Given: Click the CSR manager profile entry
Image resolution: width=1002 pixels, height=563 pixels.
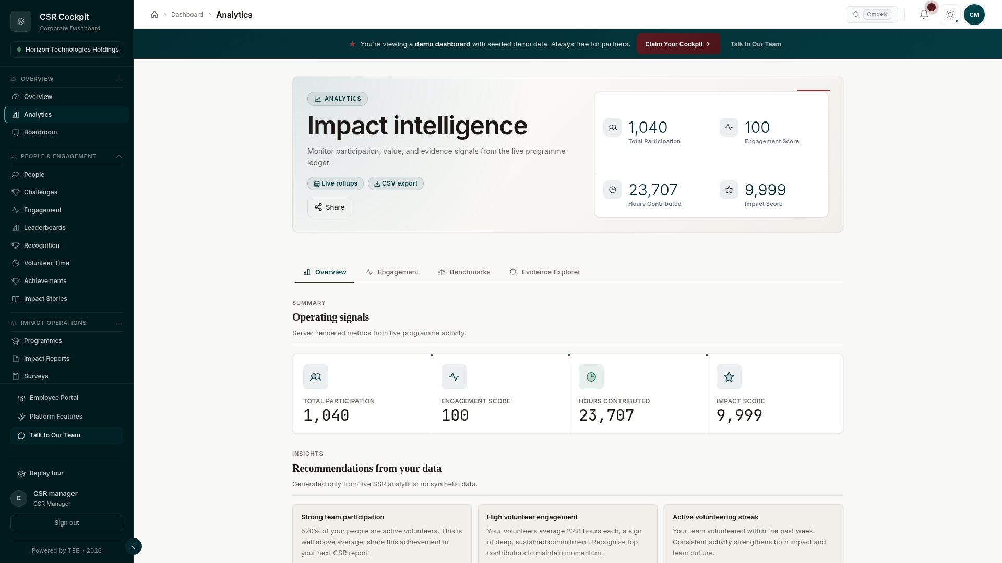Looking at the screenshot, I should [x=67, y=498].
